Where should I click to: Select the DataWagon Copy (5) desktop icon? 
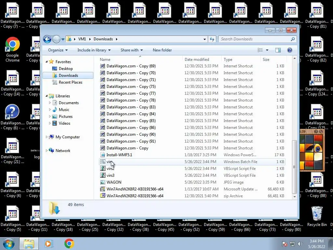[x=13, y=219]
